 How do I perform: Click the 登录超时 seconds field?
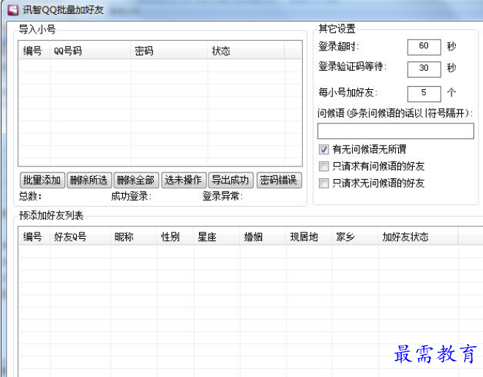(x=424, y=47)
